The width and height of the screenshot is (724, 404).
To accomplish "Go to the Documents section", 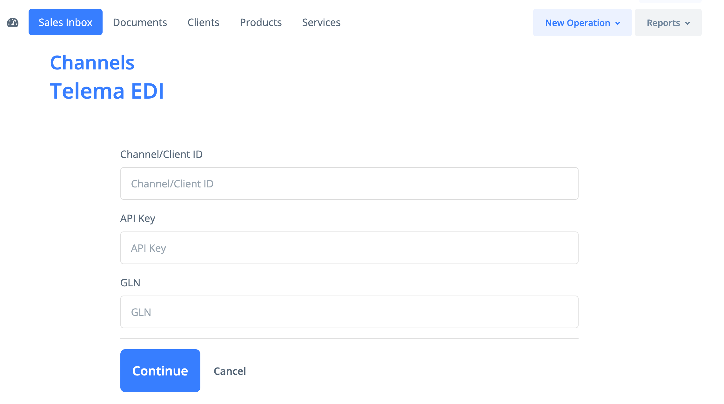I will click(140, 22).
